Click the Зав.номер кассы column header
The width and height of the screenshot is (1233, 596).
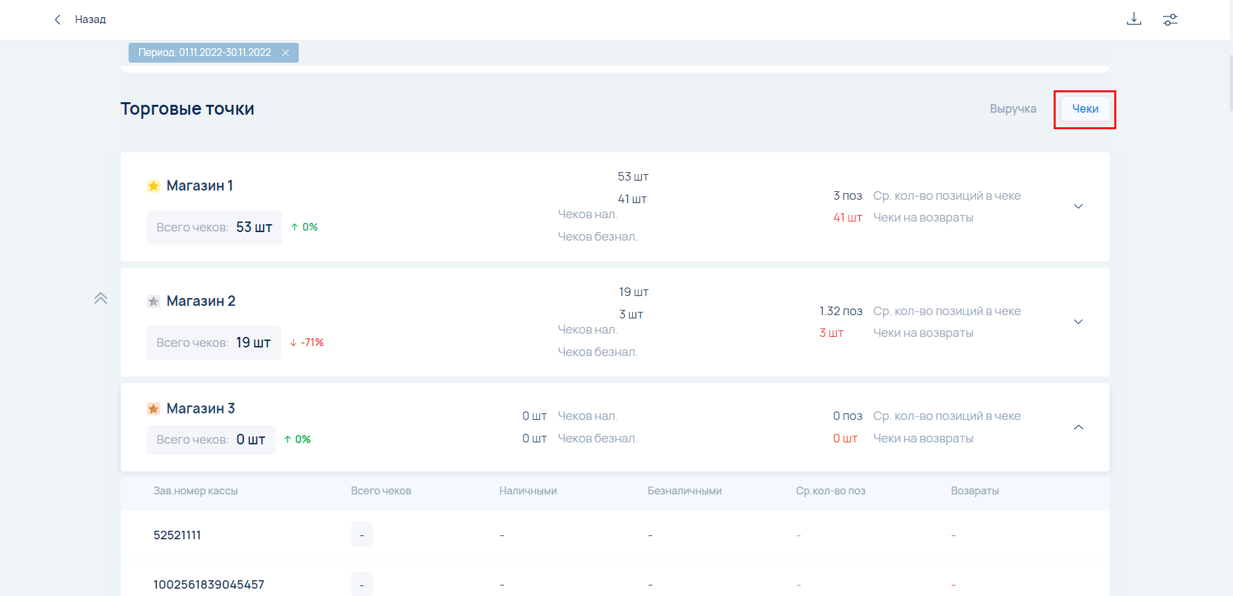[x=195, y=491]
